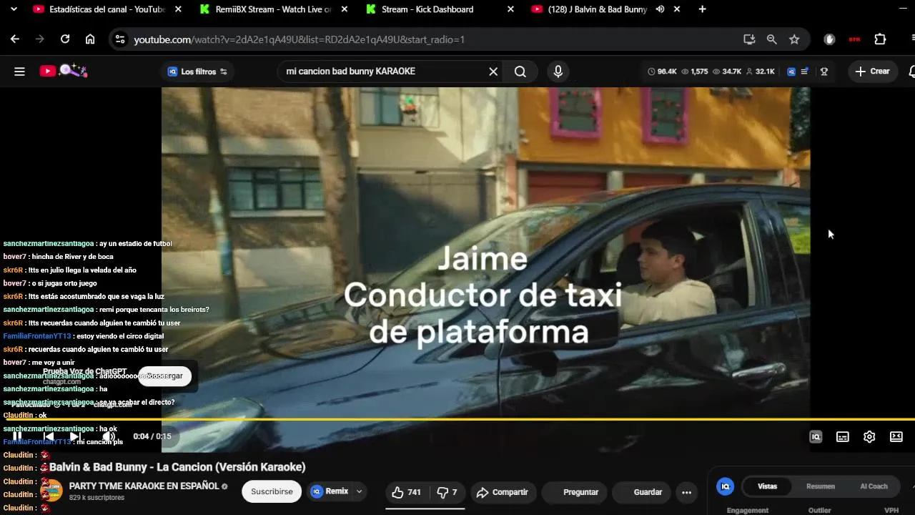The height and width of the screenshot is (515, 915).
Task: Open PARTY TYME KARAOKE EN ESPAÑOL channel name
Action: click(144, 486)
